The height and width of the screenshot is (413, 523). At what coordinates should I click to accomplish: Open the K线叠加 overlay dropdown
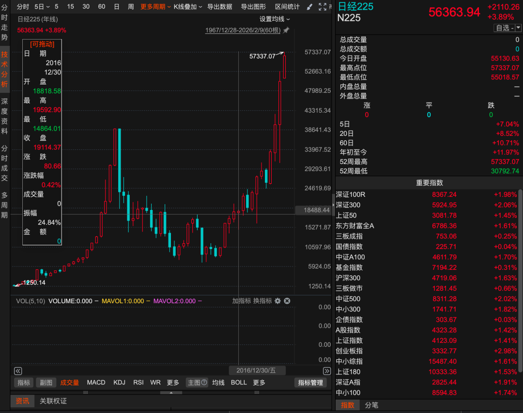[188, 7]
